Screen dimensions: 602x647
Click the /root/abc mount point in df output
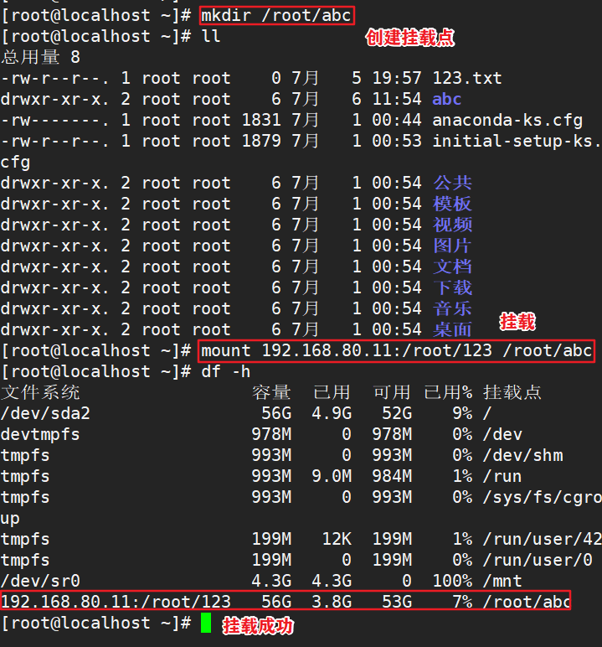click(x=527, y=602)
